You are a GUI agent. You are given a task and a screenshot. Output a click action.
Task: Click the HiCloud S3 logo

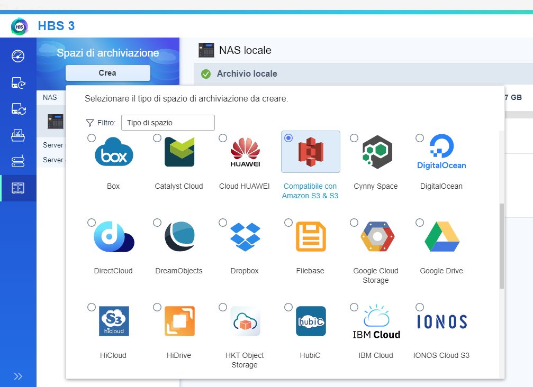114,321
